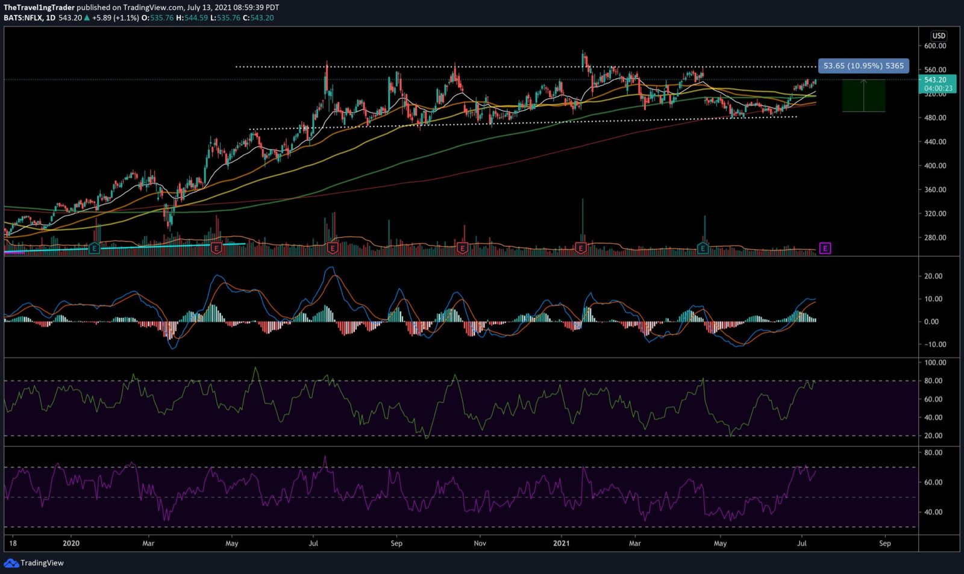Click the TradingView logo icon
The image size is (964, 574).
point(11,563)
